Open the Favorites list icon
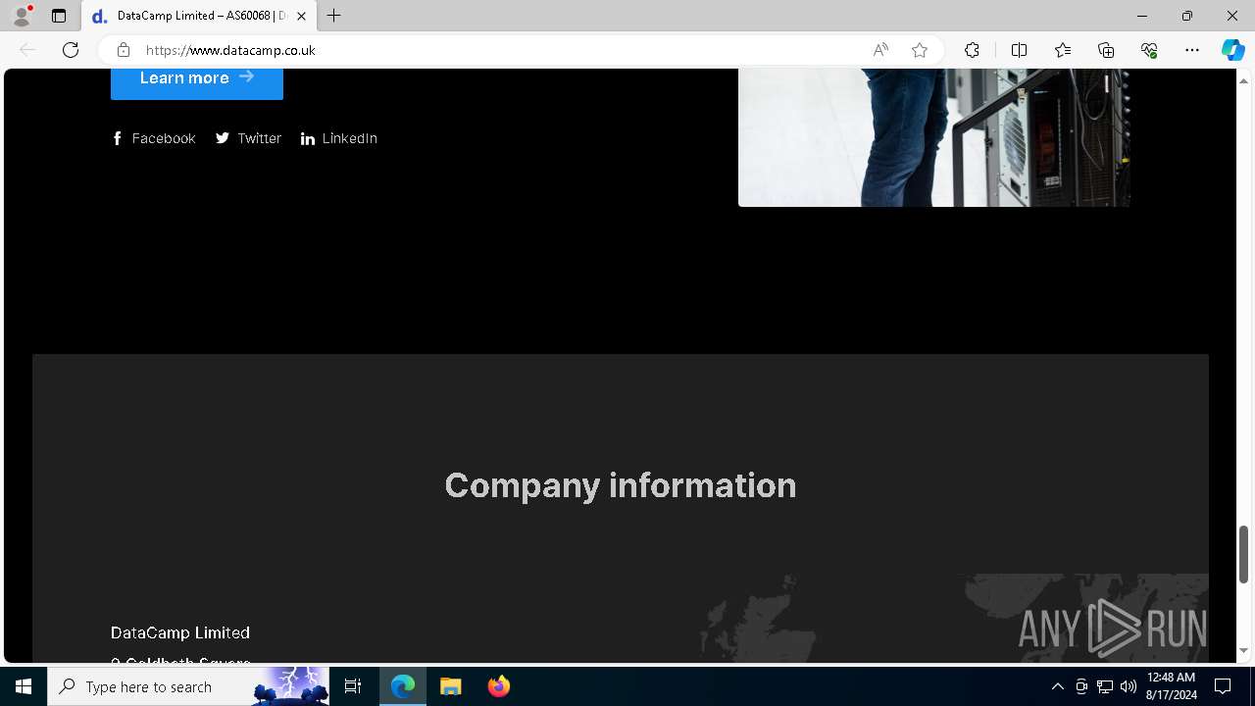1255x706 pixels. coord(1063,50)
